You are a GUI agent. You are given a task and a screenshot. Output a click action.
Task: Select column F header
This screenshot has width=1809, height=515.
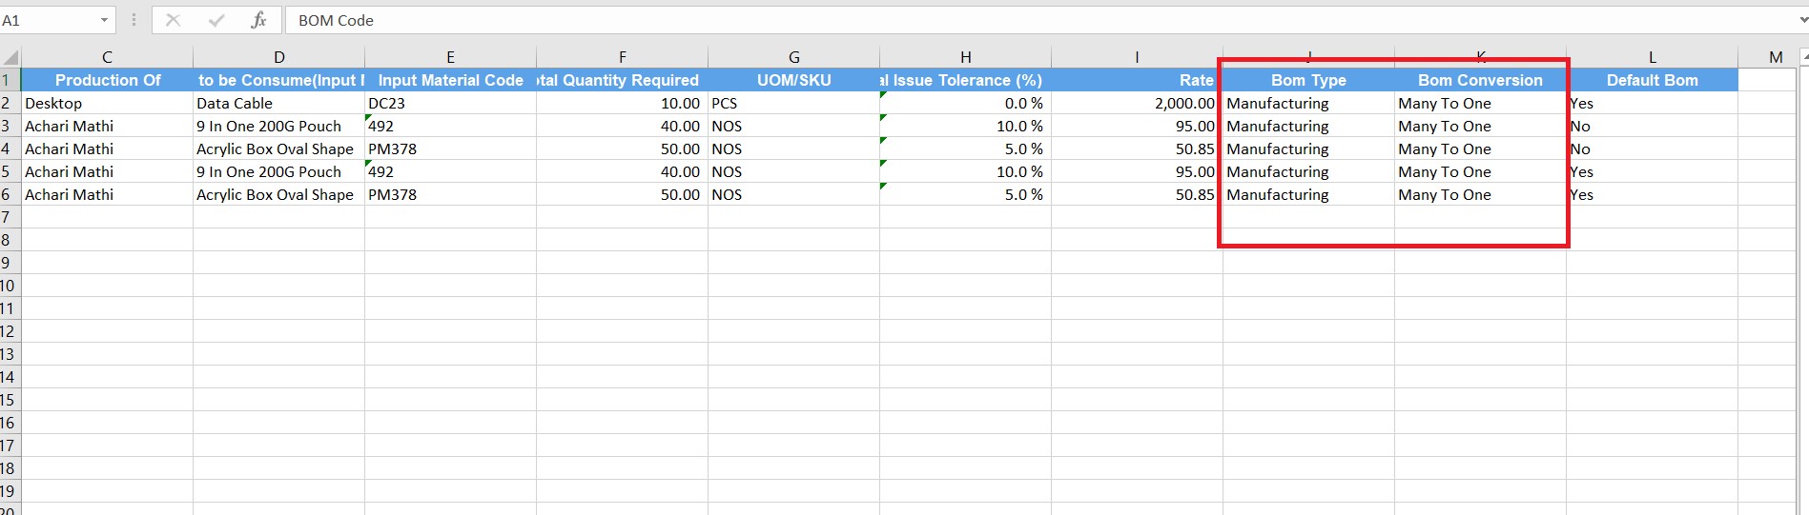(x=622, y=57)
